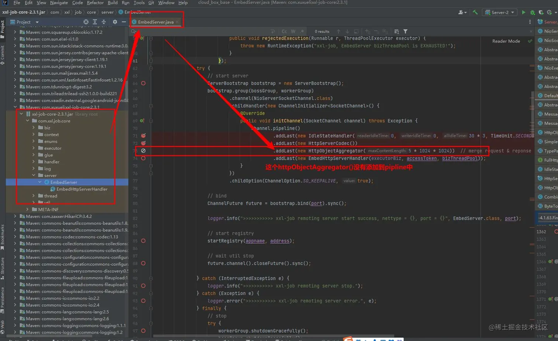Toggle breakpoint on line 85
The height and width of the screenshot is (341, 558).
(143, 241)
